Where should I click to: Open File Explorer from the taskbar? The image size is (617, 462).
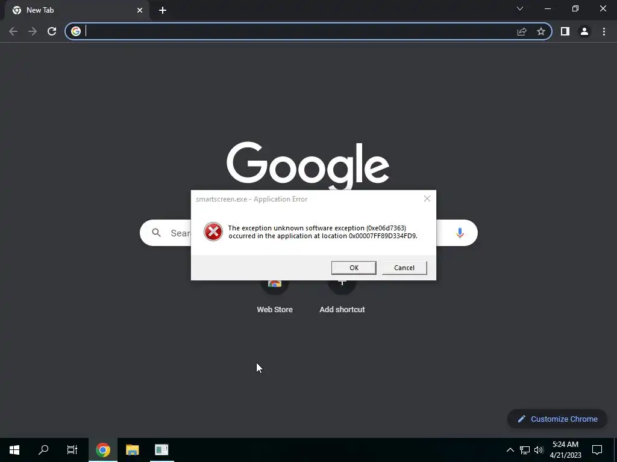pos(132,450)
